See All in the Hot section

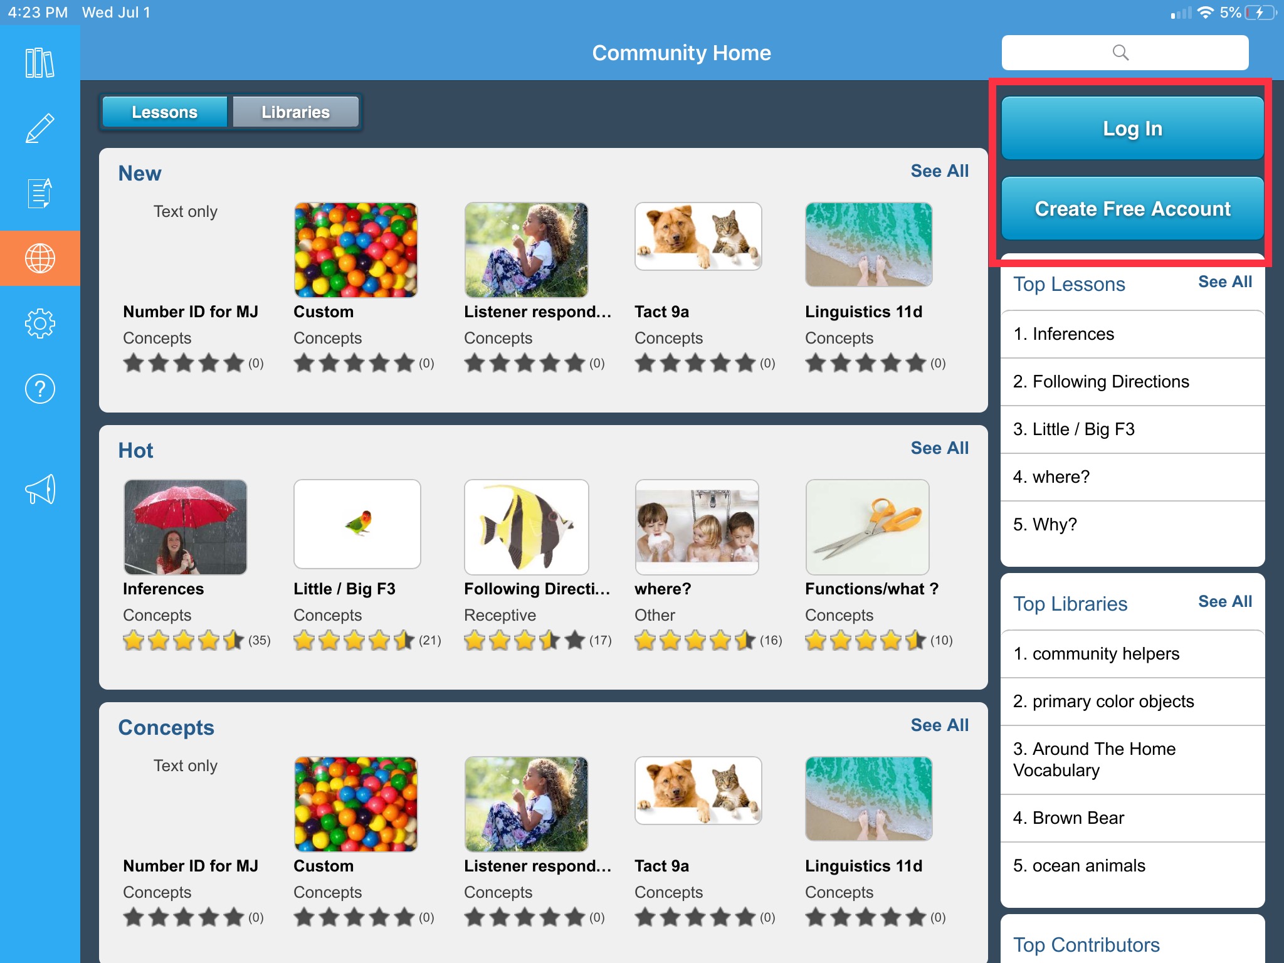pyautogui.click(x=939, y=448)
